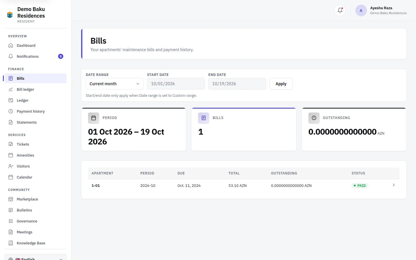Open the English language selector
The height and width of the screenshot is (260, 416).
pos(36,258)
